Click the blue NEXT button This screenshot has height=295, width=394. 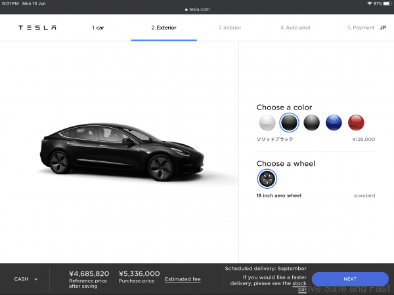tap(350, 279)
